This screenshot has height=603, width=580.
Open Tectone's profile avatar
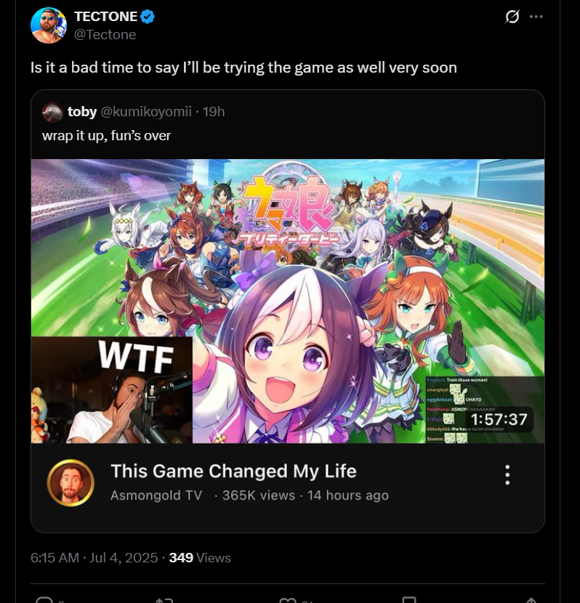click(x=49, y=25)
